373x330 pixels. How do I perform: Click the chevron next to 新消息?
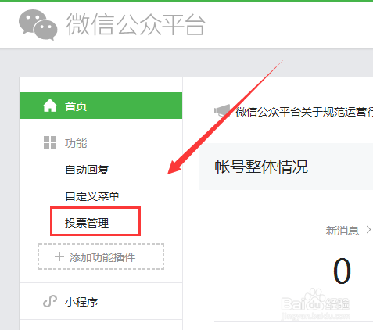368,230
